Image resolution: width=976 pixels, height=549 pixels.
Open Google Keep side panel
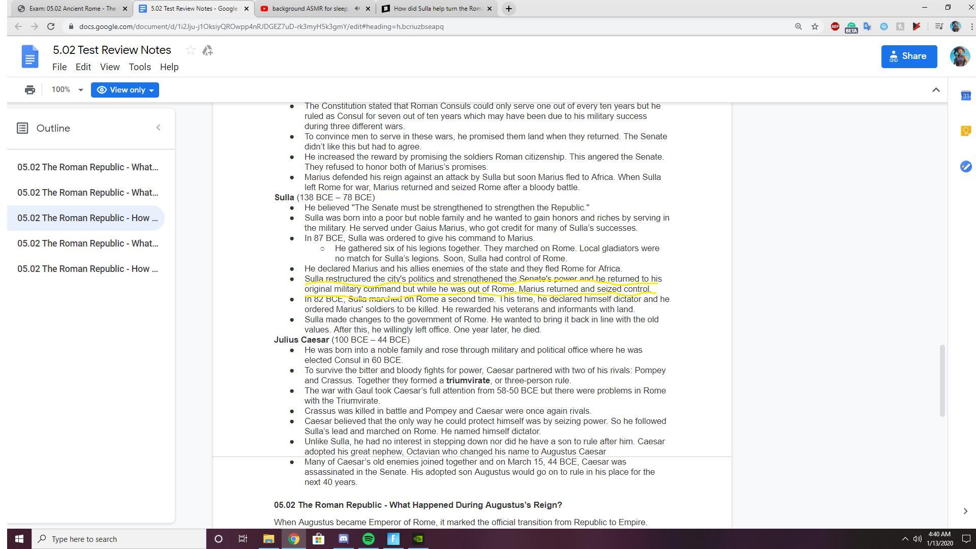coord(965,131)
